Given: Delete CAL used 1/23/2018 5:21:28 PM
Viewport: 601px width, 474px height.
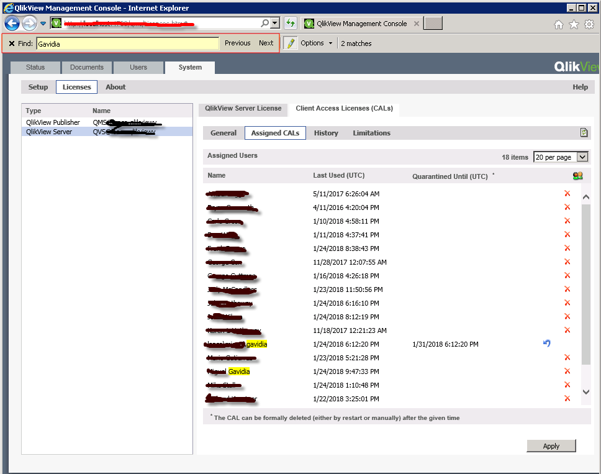Looking at the screenshot, I should [x=567, y=358].
